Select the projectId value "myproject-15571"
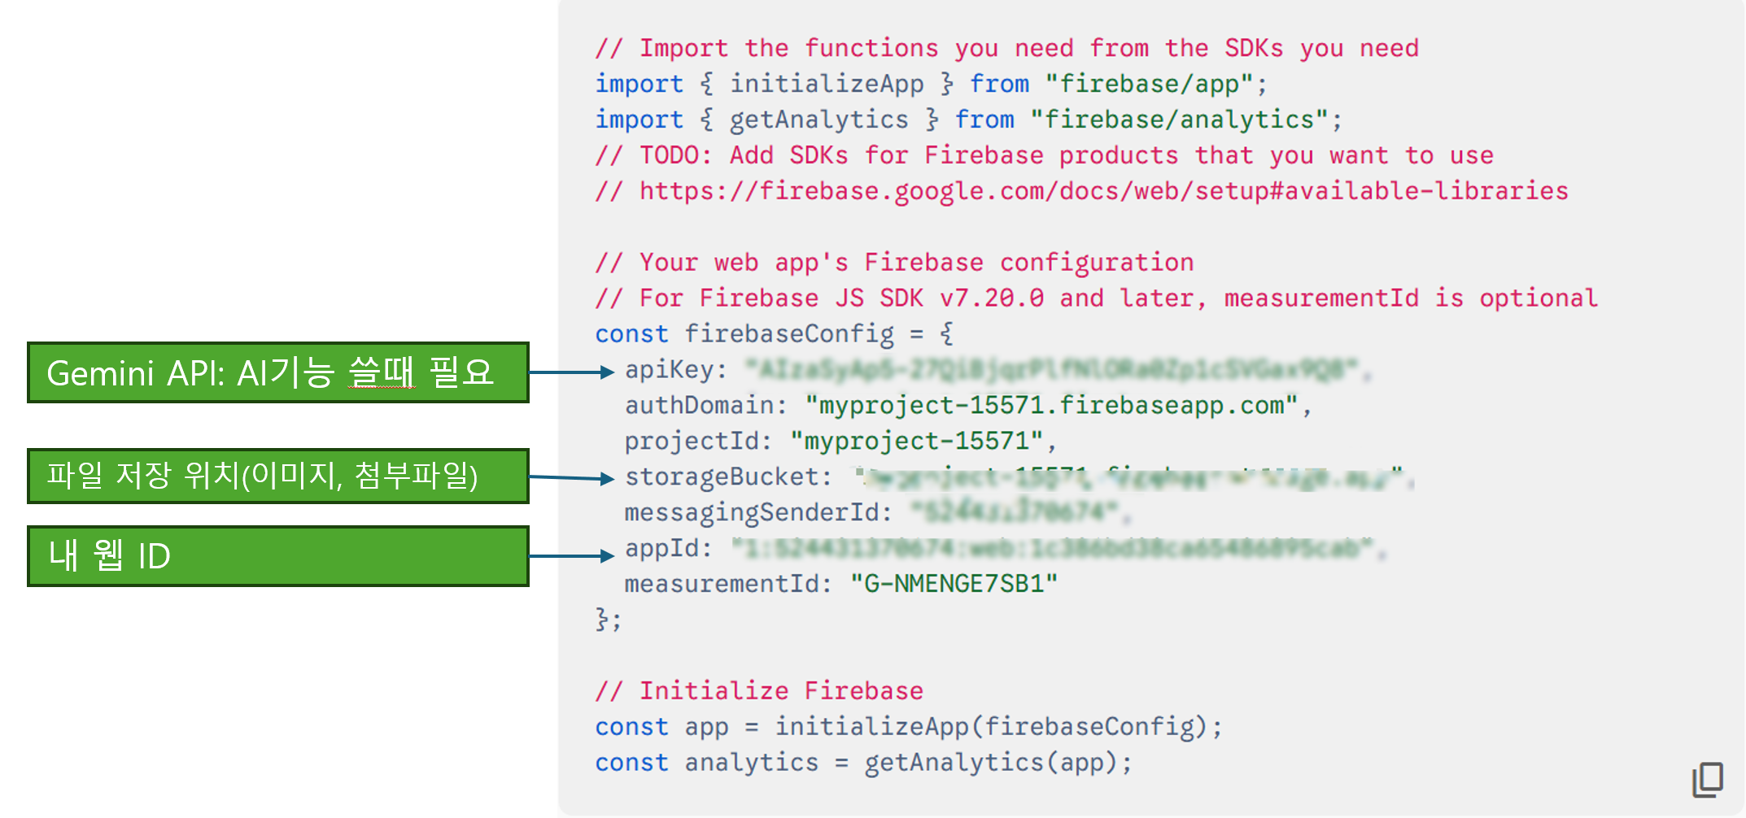1746x818 pixels. click(917, 442)
